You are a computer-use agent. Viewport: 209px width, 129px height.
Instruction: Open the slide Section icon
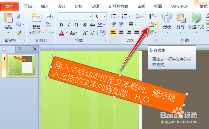pyautogui.click(x=49, y=33)
